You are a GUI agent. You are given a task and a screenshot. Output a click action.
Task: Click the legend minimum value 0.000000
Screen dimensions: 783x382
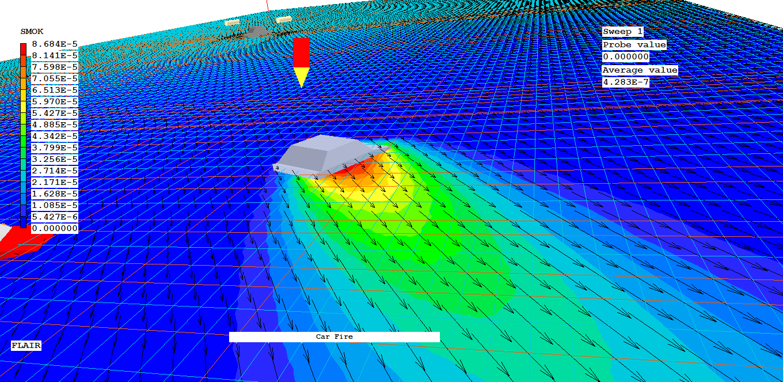coord(55,228)
